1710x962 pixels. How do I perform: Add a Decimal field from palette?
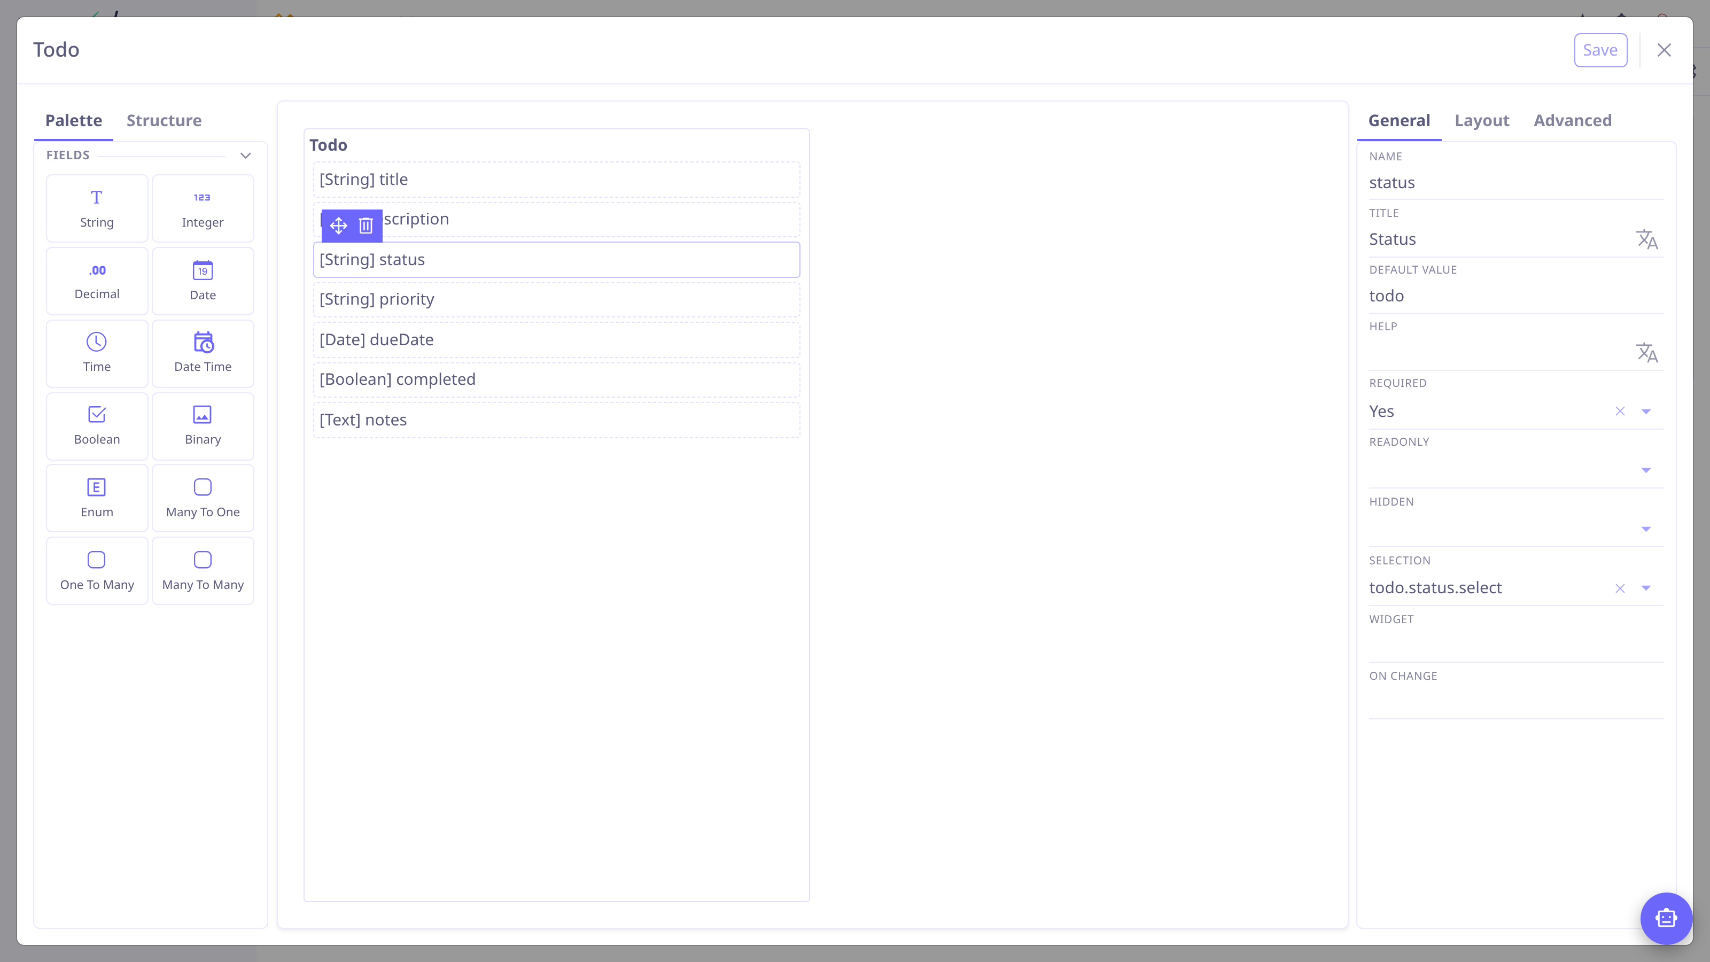97,281
